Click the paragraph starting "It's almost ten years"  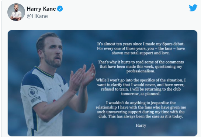click(x=141, y=48)
